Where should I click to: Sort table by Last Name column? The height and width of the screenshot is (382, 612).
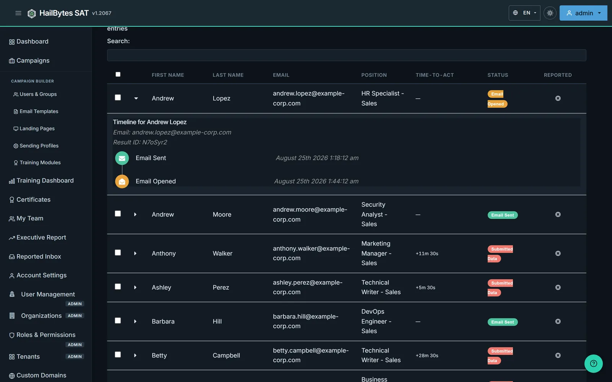(x=228, y=75)
